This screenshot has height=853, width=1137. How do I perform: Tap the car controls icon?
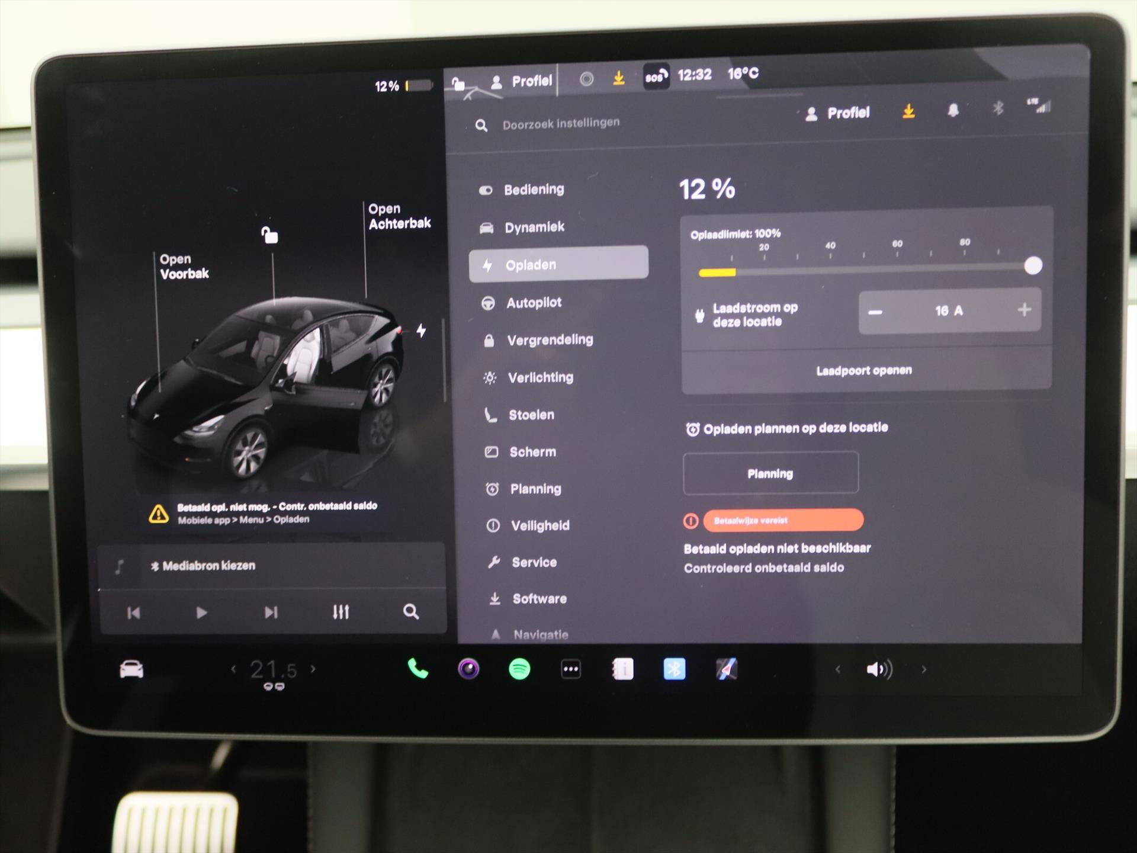point(131,670)
